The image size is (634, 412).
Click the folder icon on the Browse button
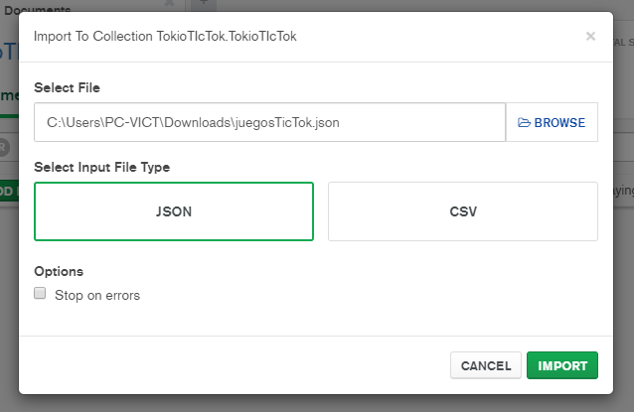point(525,123)
